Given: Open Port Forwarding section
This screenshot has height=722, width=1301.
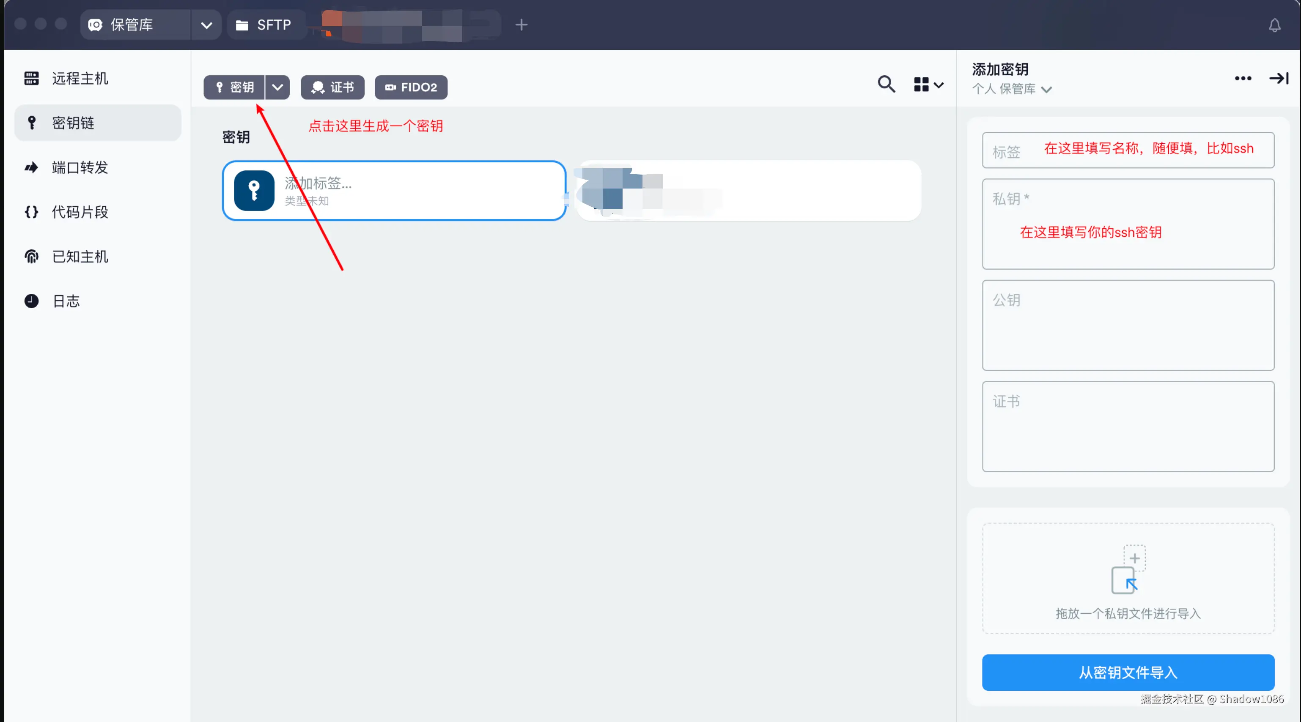Looking at the screenshot, I should pos(80,168).
